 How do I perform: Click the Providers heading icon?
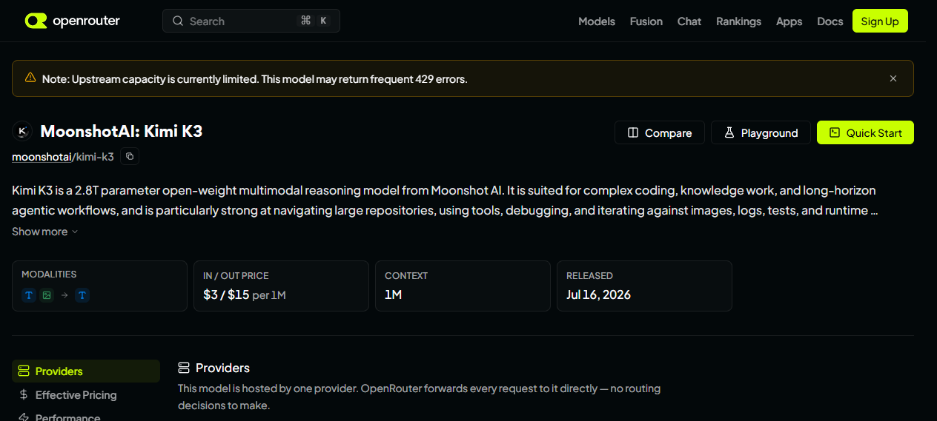(184, 368)
